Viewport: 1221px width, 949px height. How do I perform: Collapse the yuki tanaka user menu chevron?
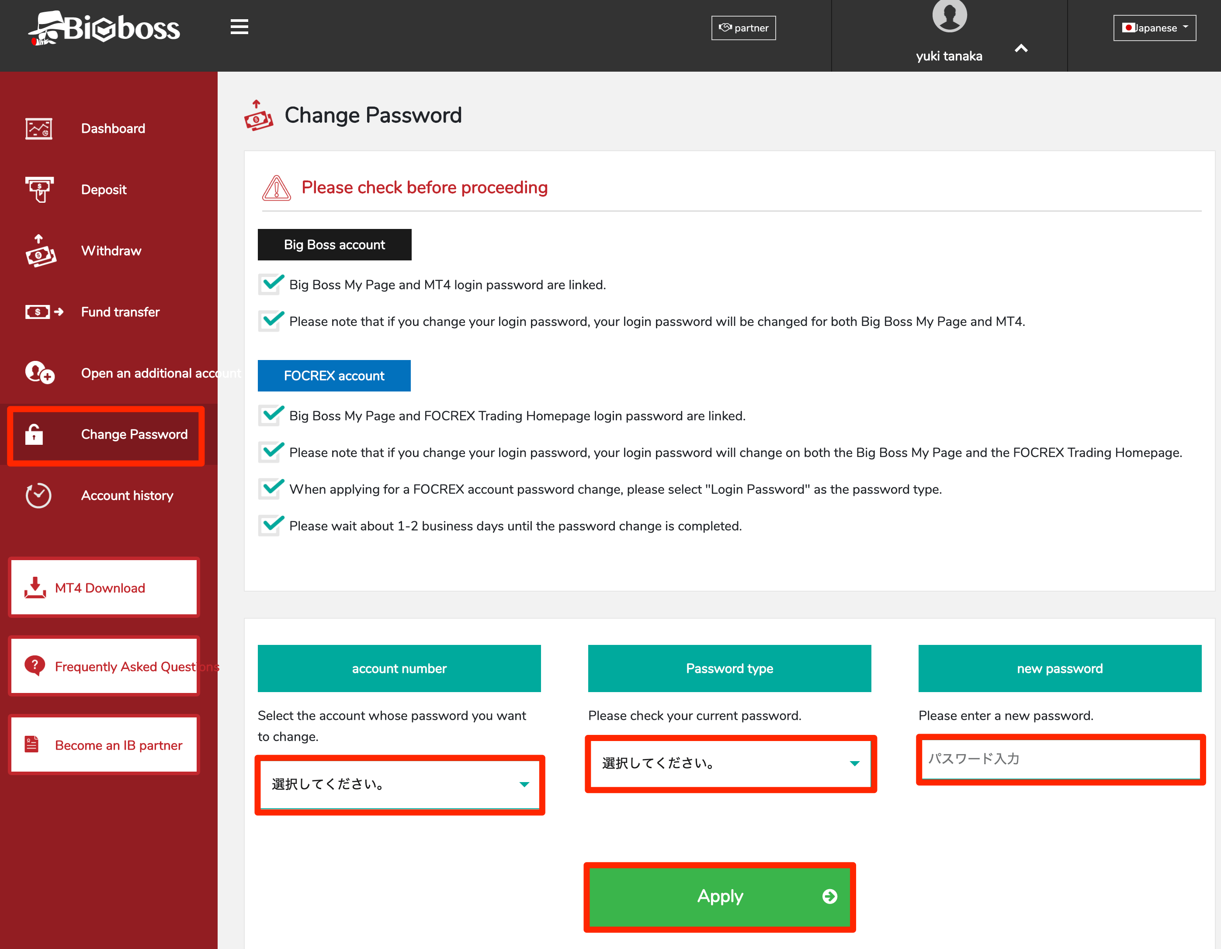(1021, 48)
